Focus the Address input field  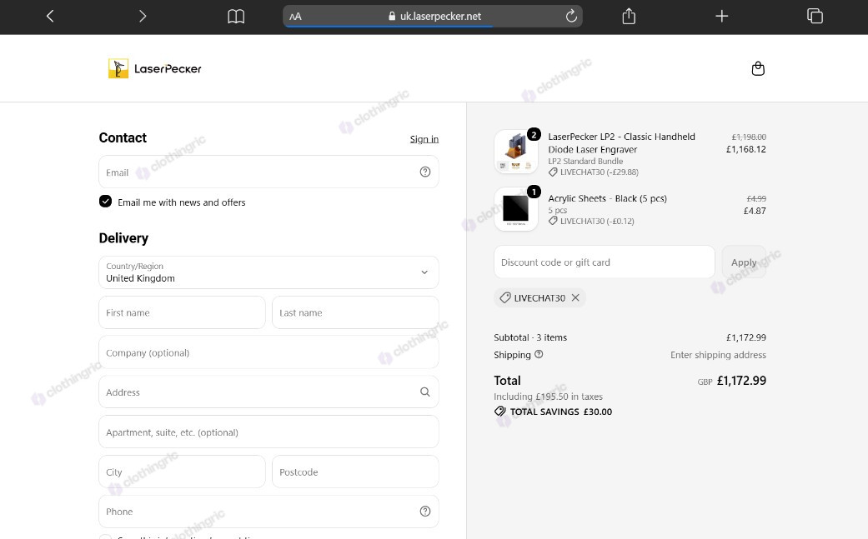click(x=268, y=392)
